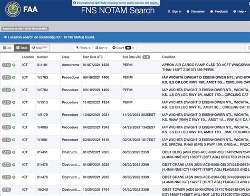Click the Sign In link

174,12
